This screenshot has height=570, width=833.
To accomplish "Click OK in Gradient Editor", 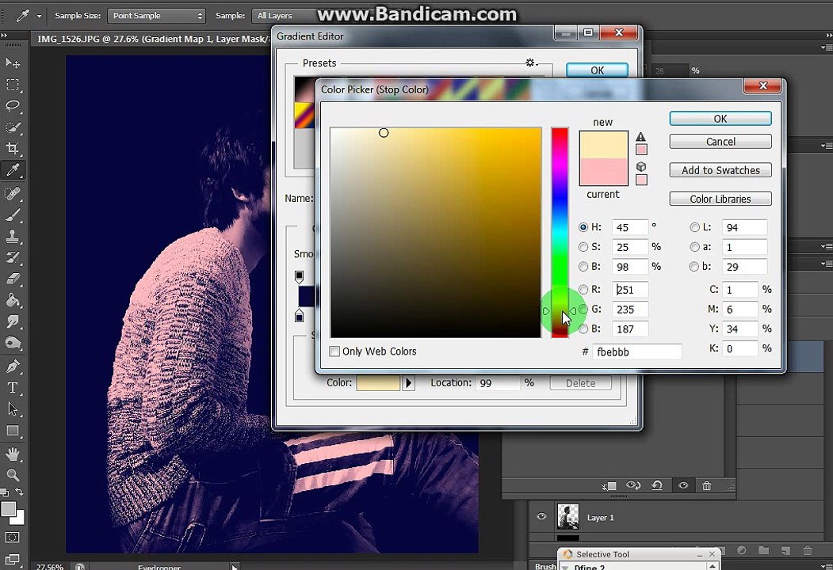I will [x=597, y=70].
